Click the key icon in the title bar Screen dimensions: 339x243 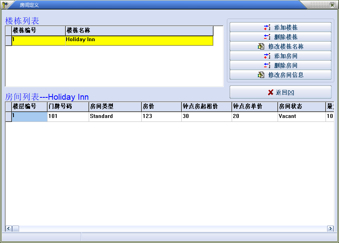(x=5, y=4)
